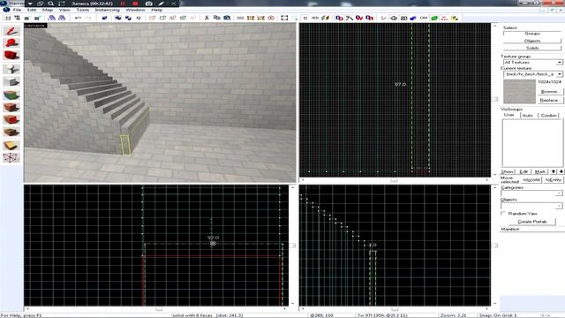Click the Run Map icon
The image size is (565, 318).
(455, 18)
